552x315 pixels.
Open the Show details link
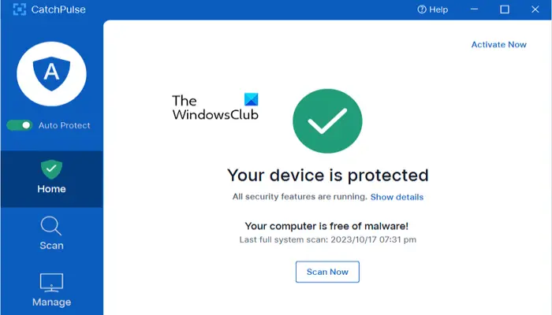pyautogui.click(x=397, y=197)
